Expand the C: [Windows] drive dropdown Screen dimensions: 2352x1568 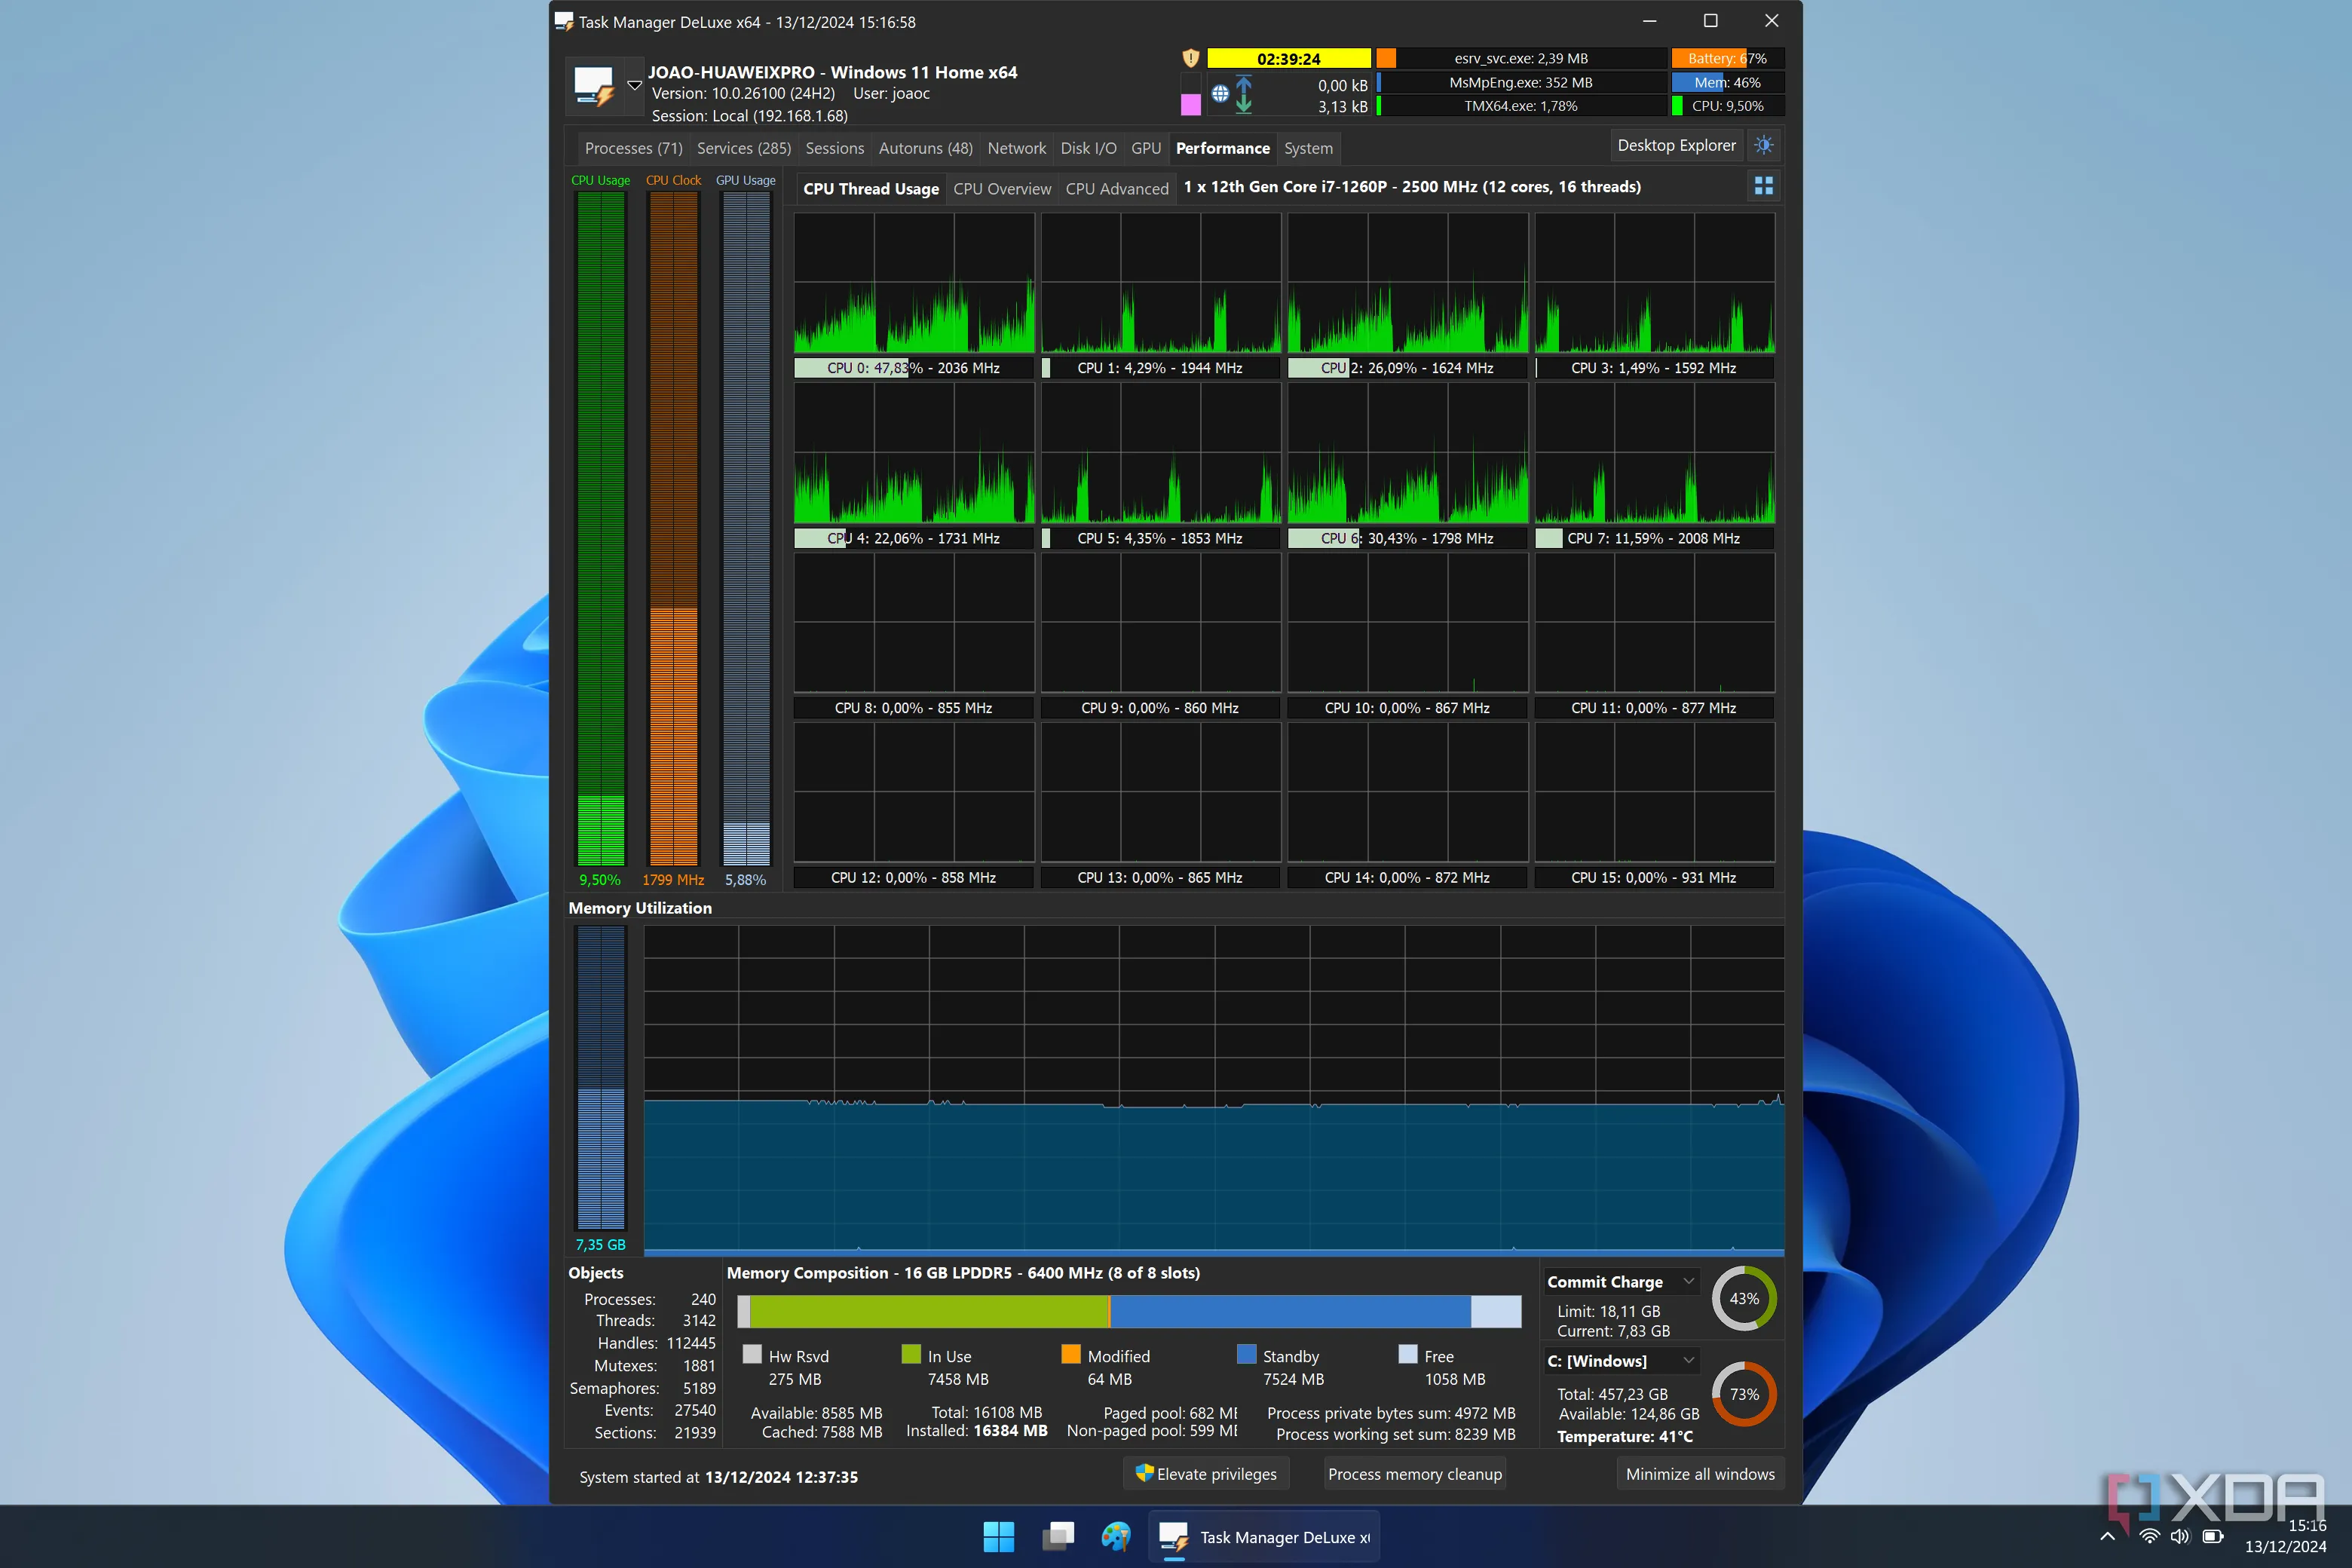coord(1688,1360)
